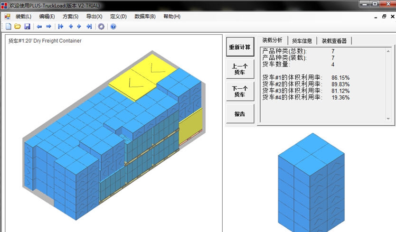This screenshot has width=396, height=232.
Task: Open a file with the folder icon
Action: pos(18,27)
